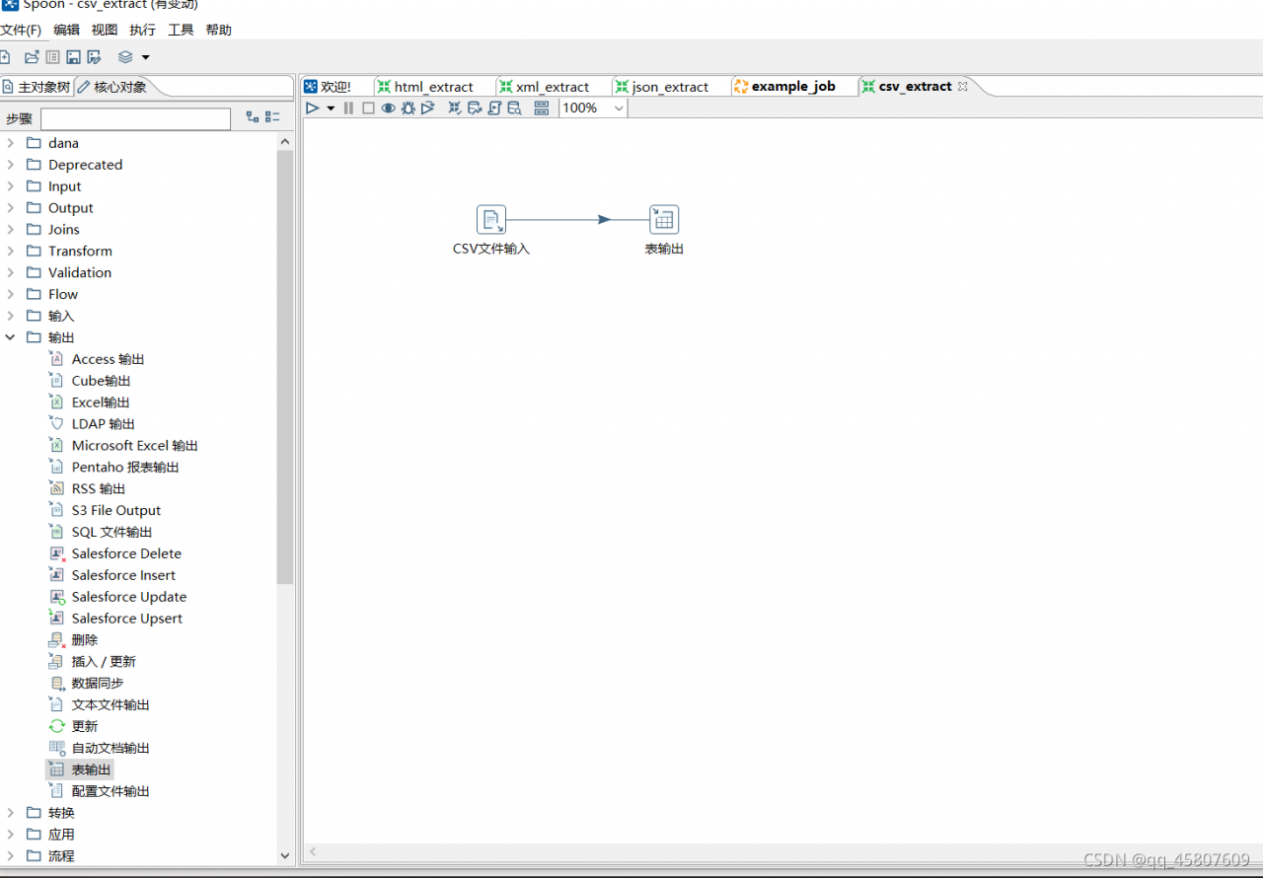Expand the dana folder
The image size is (1263, 878).
click(x=11, y=143)
